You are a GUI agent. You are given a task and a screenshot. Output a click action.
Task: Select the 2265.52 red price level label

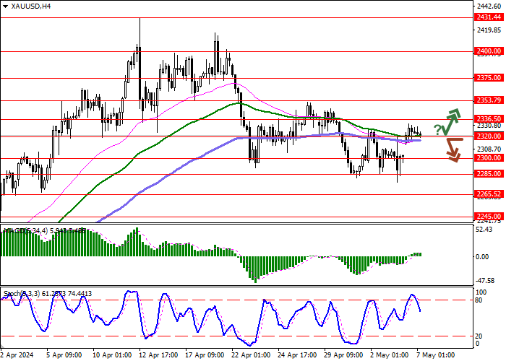(x=489, y=194)
